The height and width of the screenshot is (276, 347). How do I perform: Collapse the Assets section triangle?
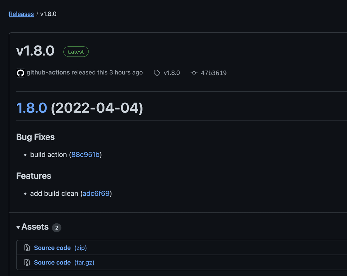click(18, 227)
